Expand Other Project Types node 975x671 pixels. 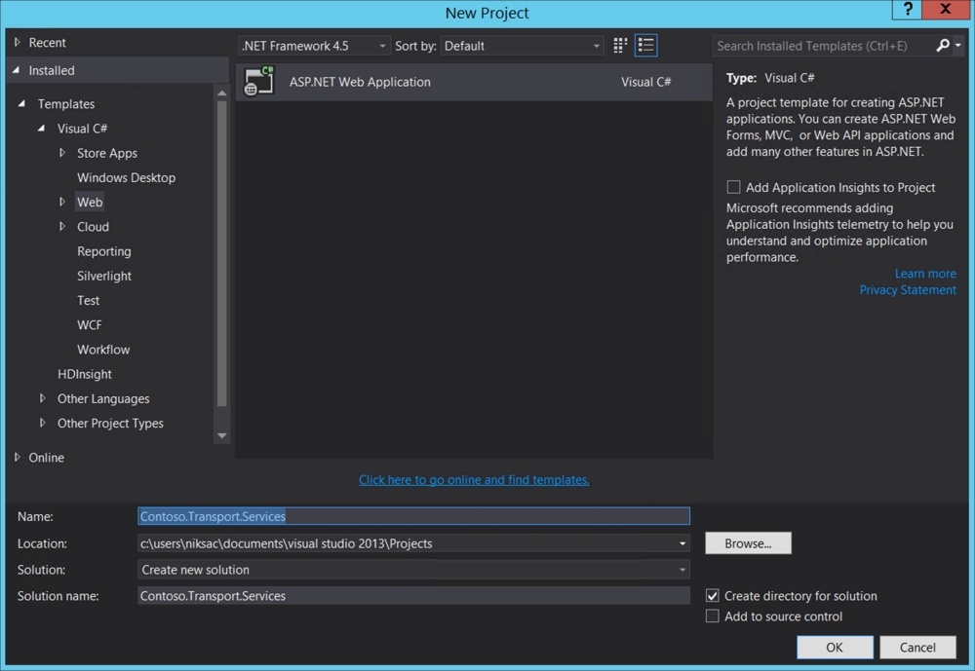coord(42,423)
